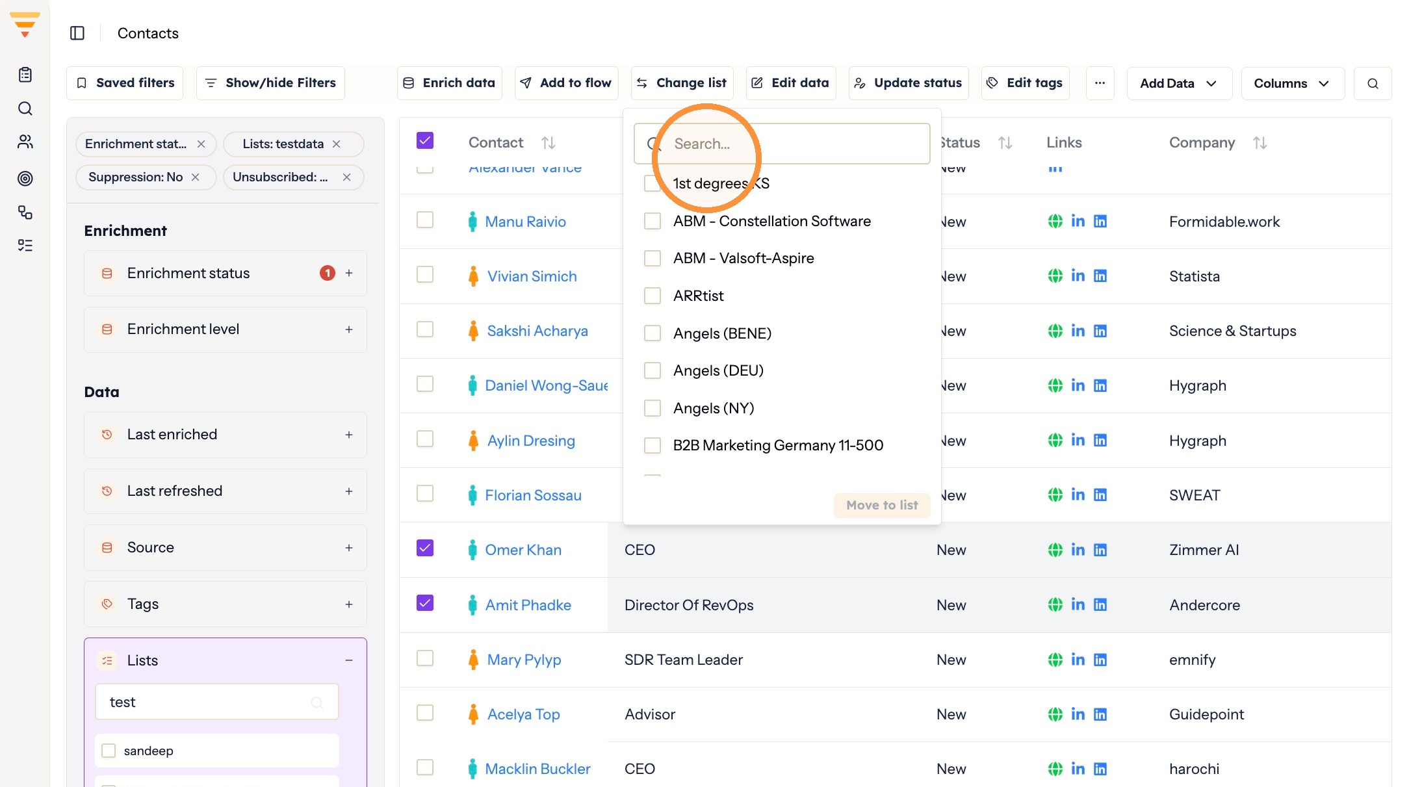Toggle the sidebar panel icon
This screenshot has width=1409, height=787.
pyautogui.click(x=77, y=33)
